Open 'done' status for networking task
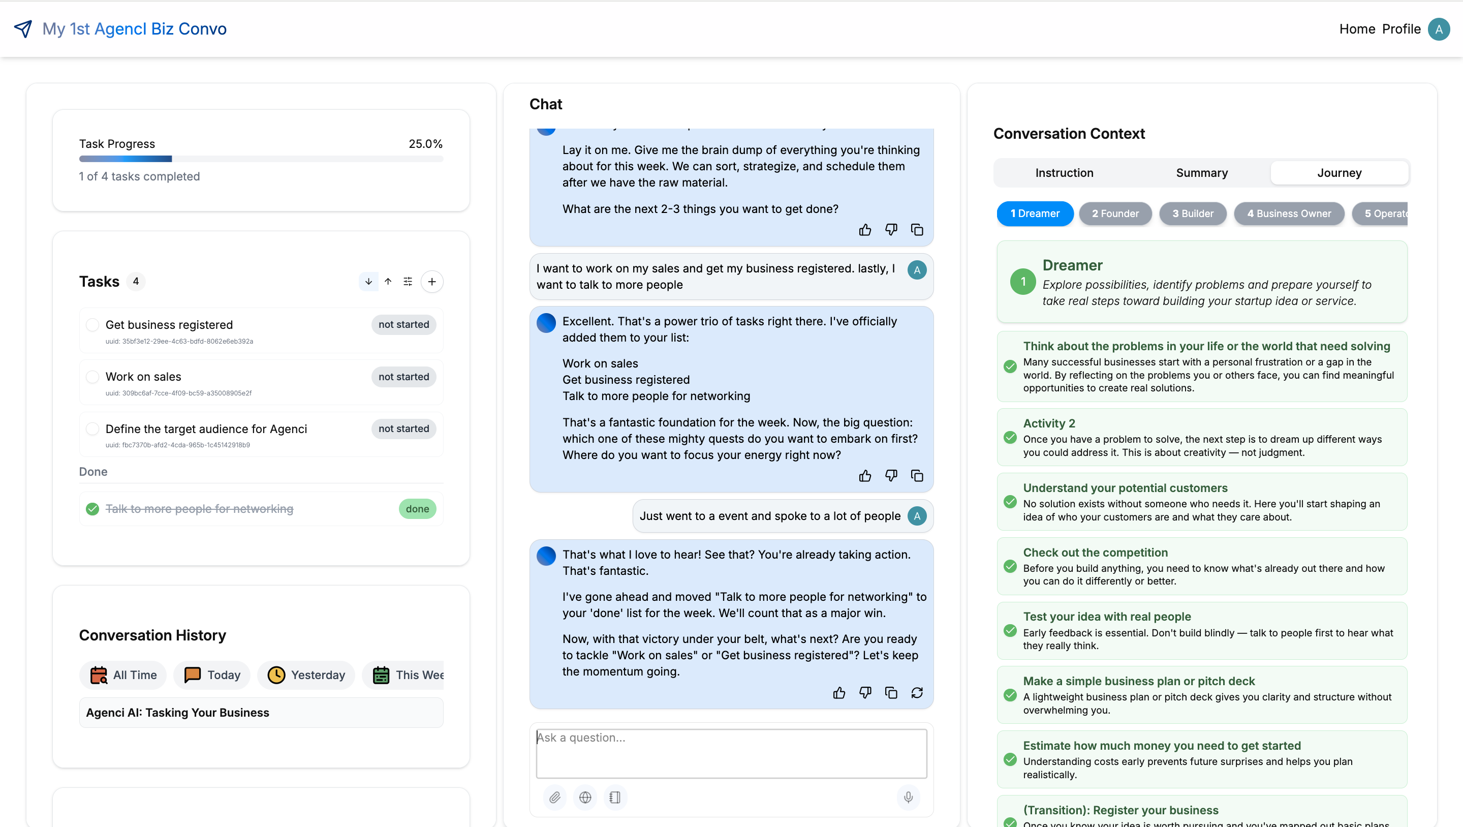Screen dimensions: 1463x827 tap(417, 508)
